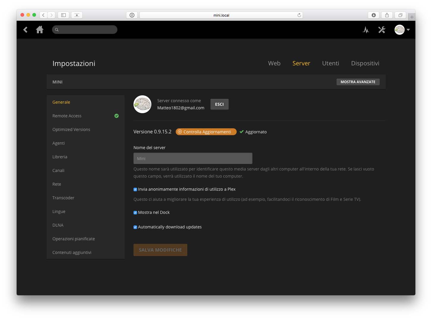Open Remote Access settings
The height and width of the screenshot is (319, 432).
(86, 116)
